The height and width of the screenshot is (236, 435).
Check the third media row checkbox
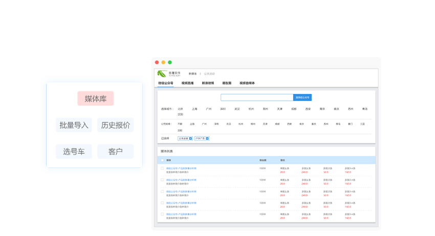point(162,191)
